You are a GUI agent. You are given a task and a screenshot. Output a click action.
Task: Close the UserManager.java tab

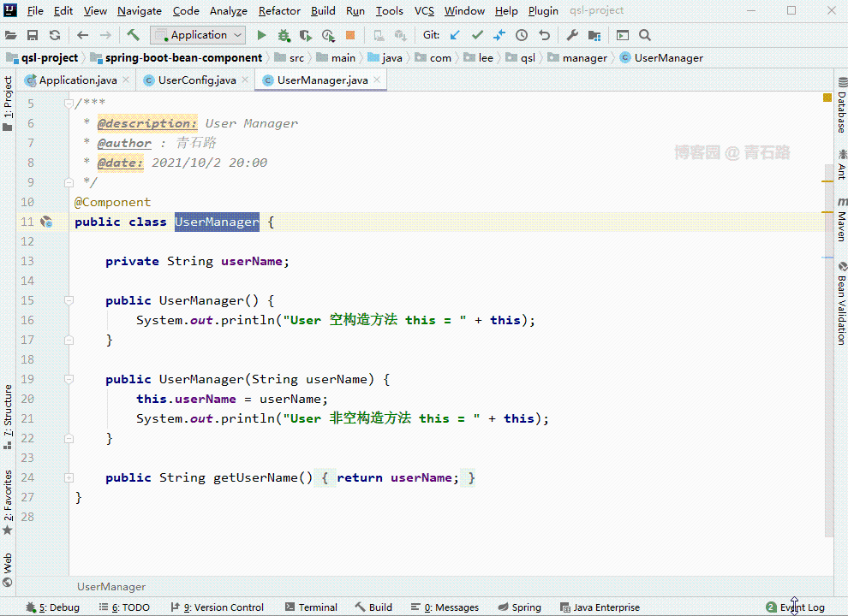point(377,80)
